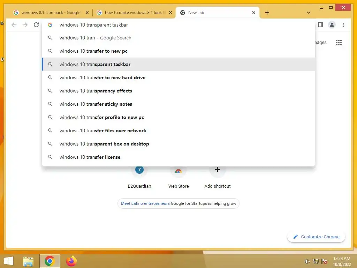The image size is (357, 268).
Task: Click Google icon in the address bar
Action: point(50,25)
